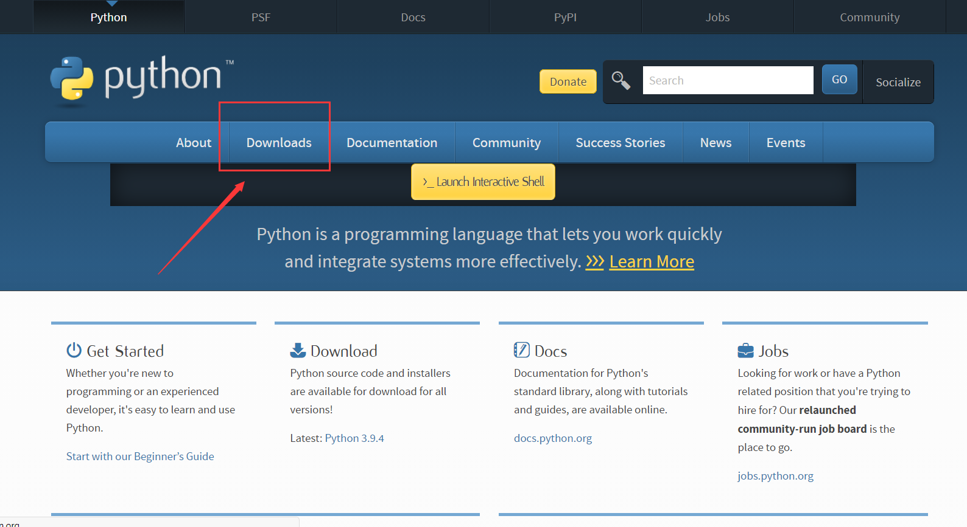
Task: Visit the jobs.python.org link
Action: (775, 476)
